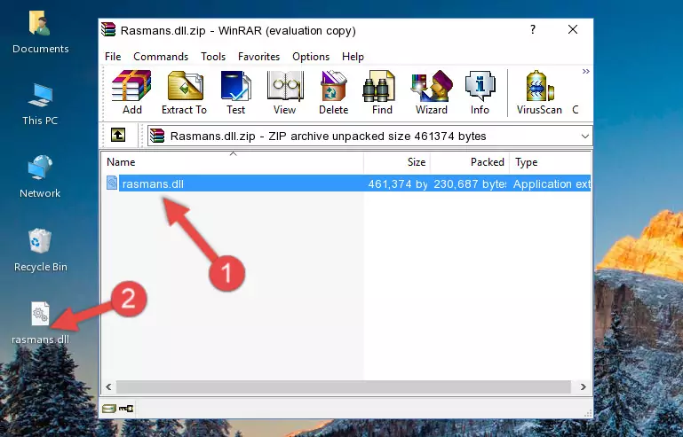Click the Add toolbar icon
The image size is (683, 437).
[131, 92]
